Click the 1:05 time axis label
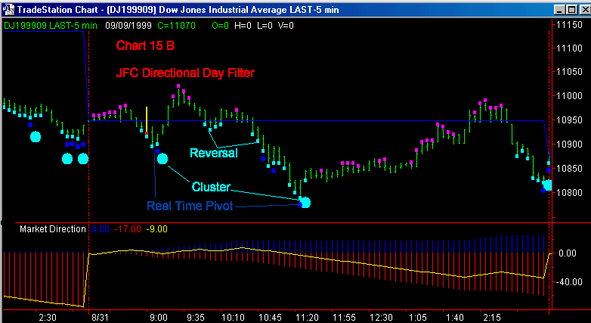591x323 pixels. tap(418, 318)
